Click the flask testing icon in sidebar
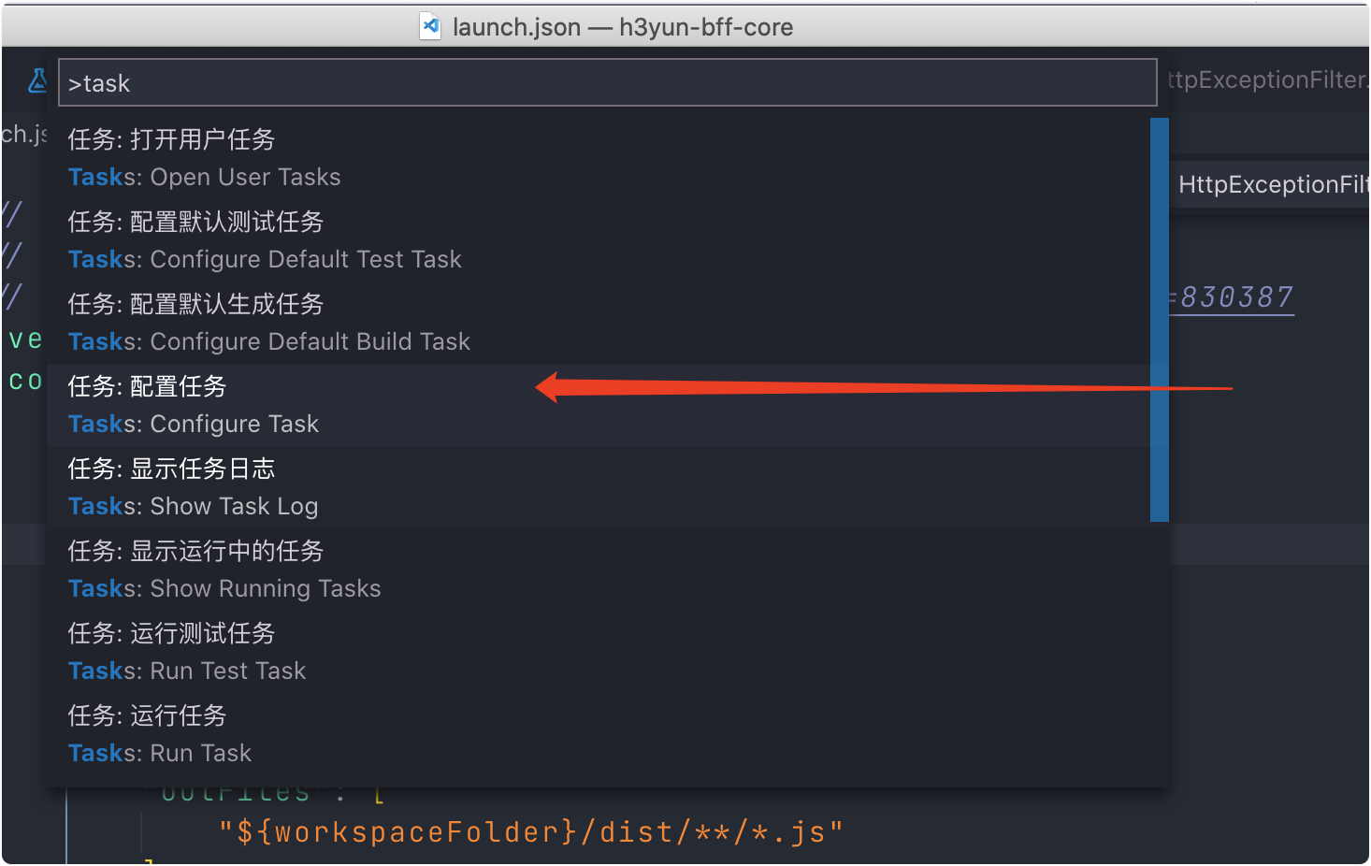This screenshot has height=866, width=1371. (x=37, y=80)
